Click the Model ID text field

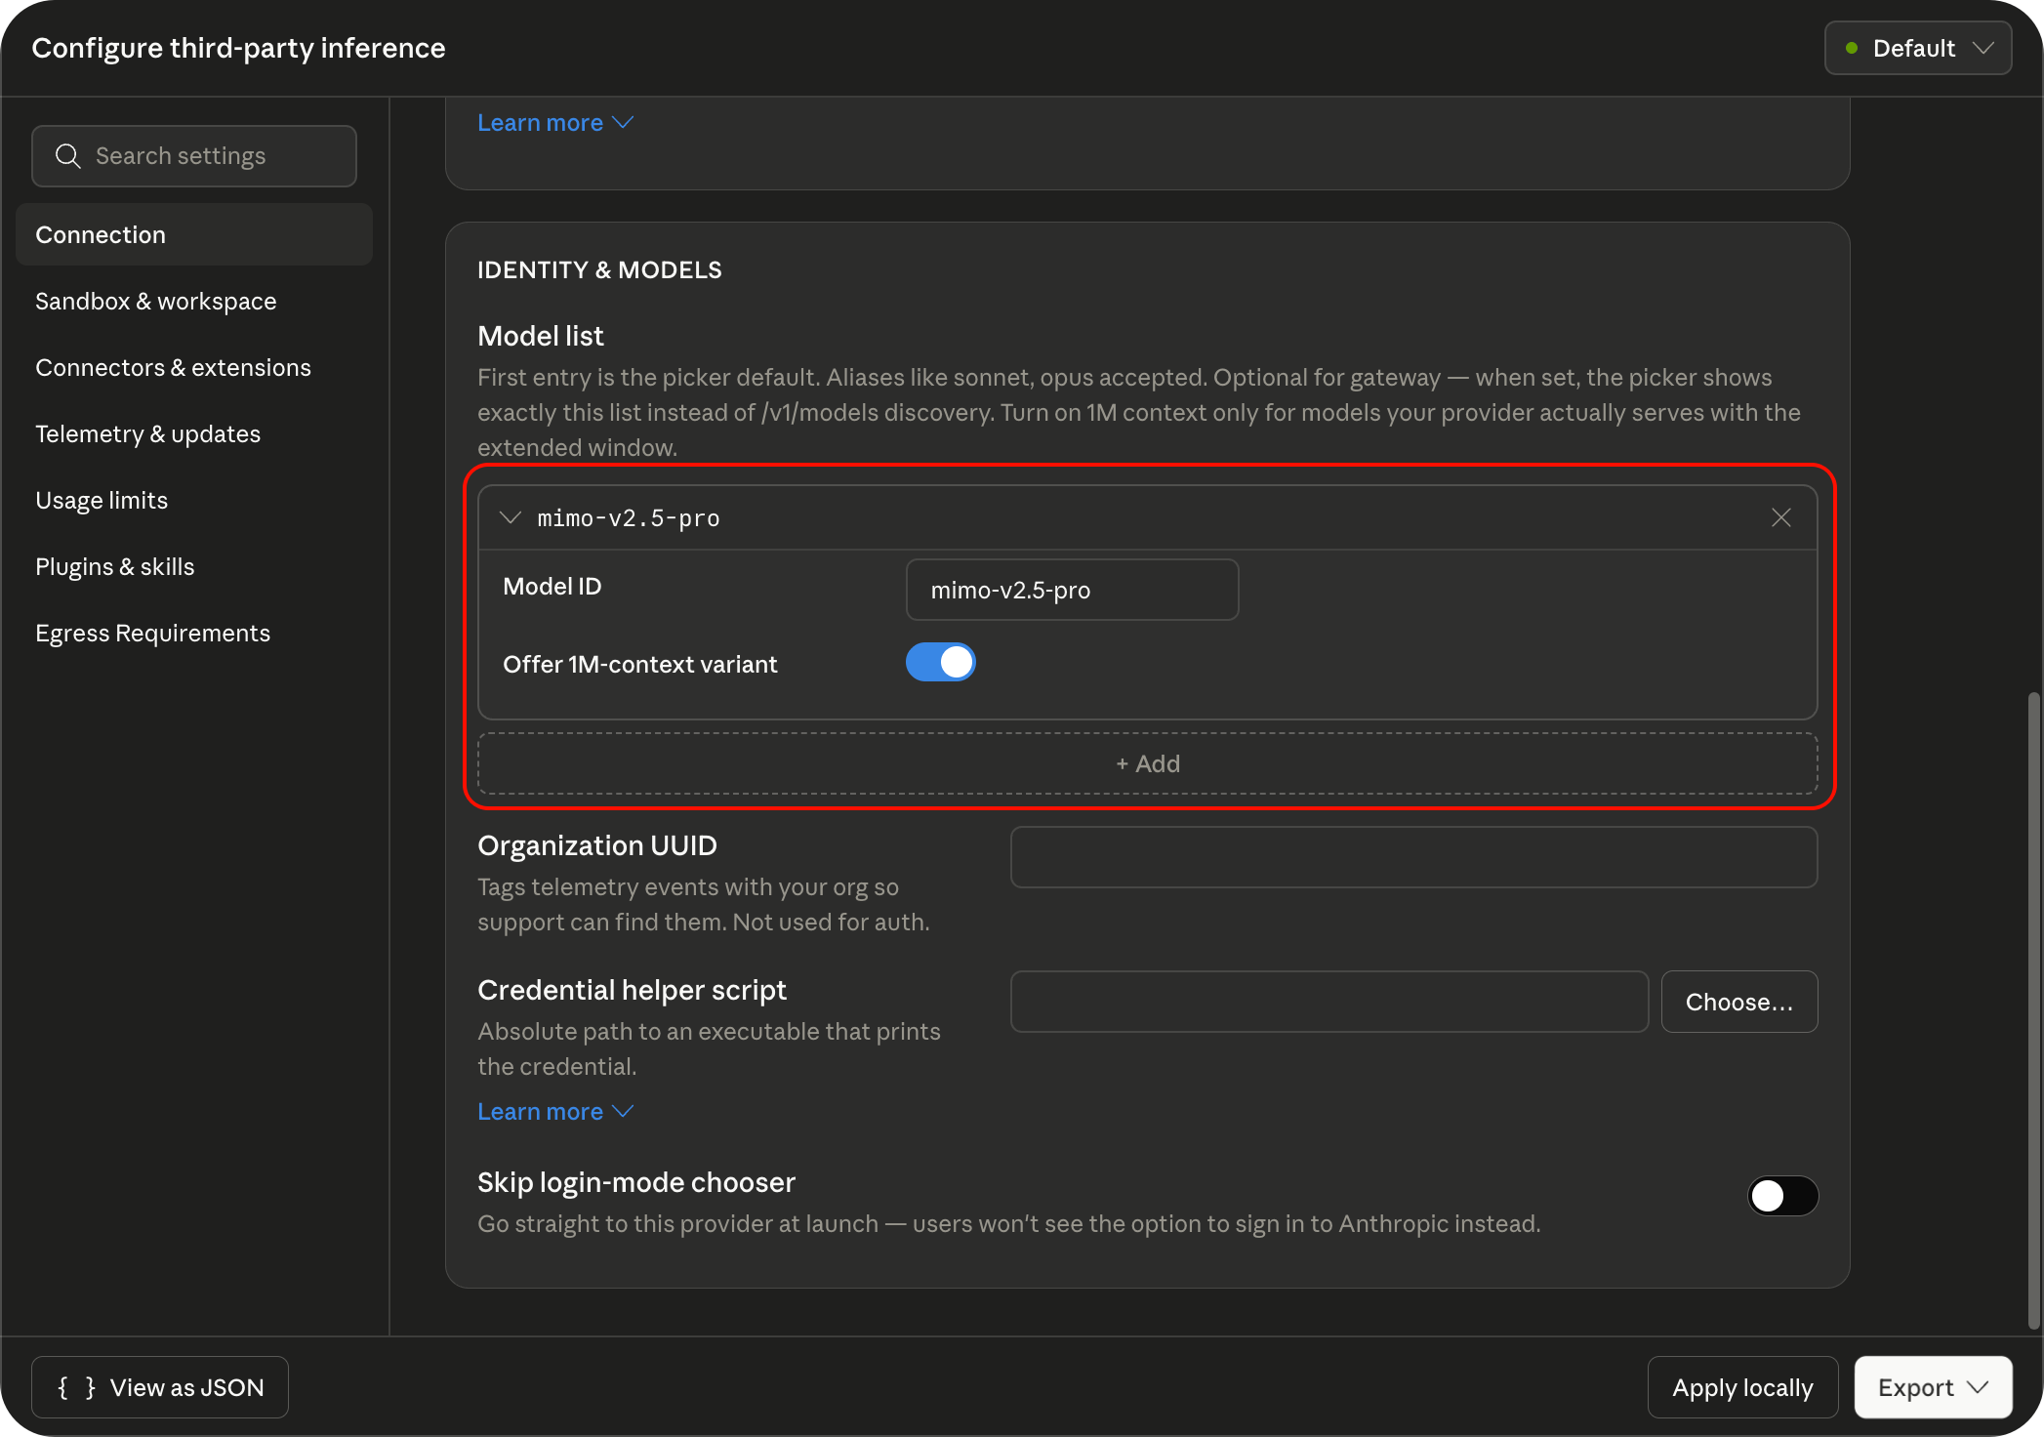[1072, 590]
